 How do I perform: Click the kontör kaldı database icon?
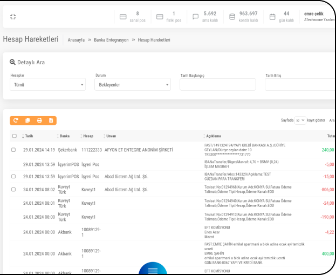(x=232, y=17)
